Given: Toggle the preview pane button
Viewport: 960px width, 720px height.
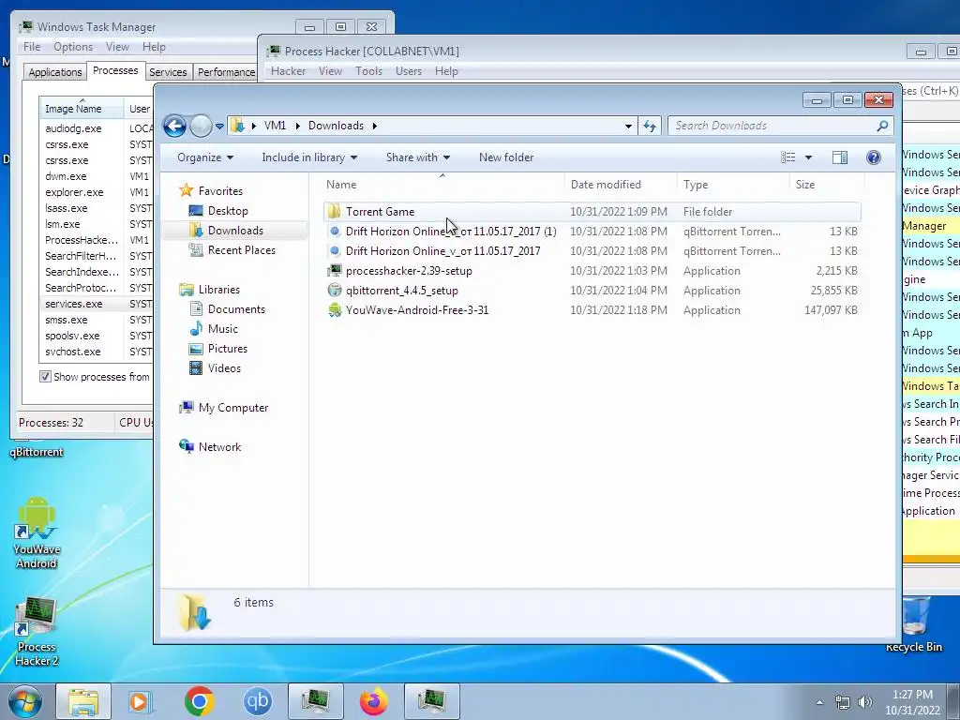Looking at the screenshot, I should pos(840,157).
